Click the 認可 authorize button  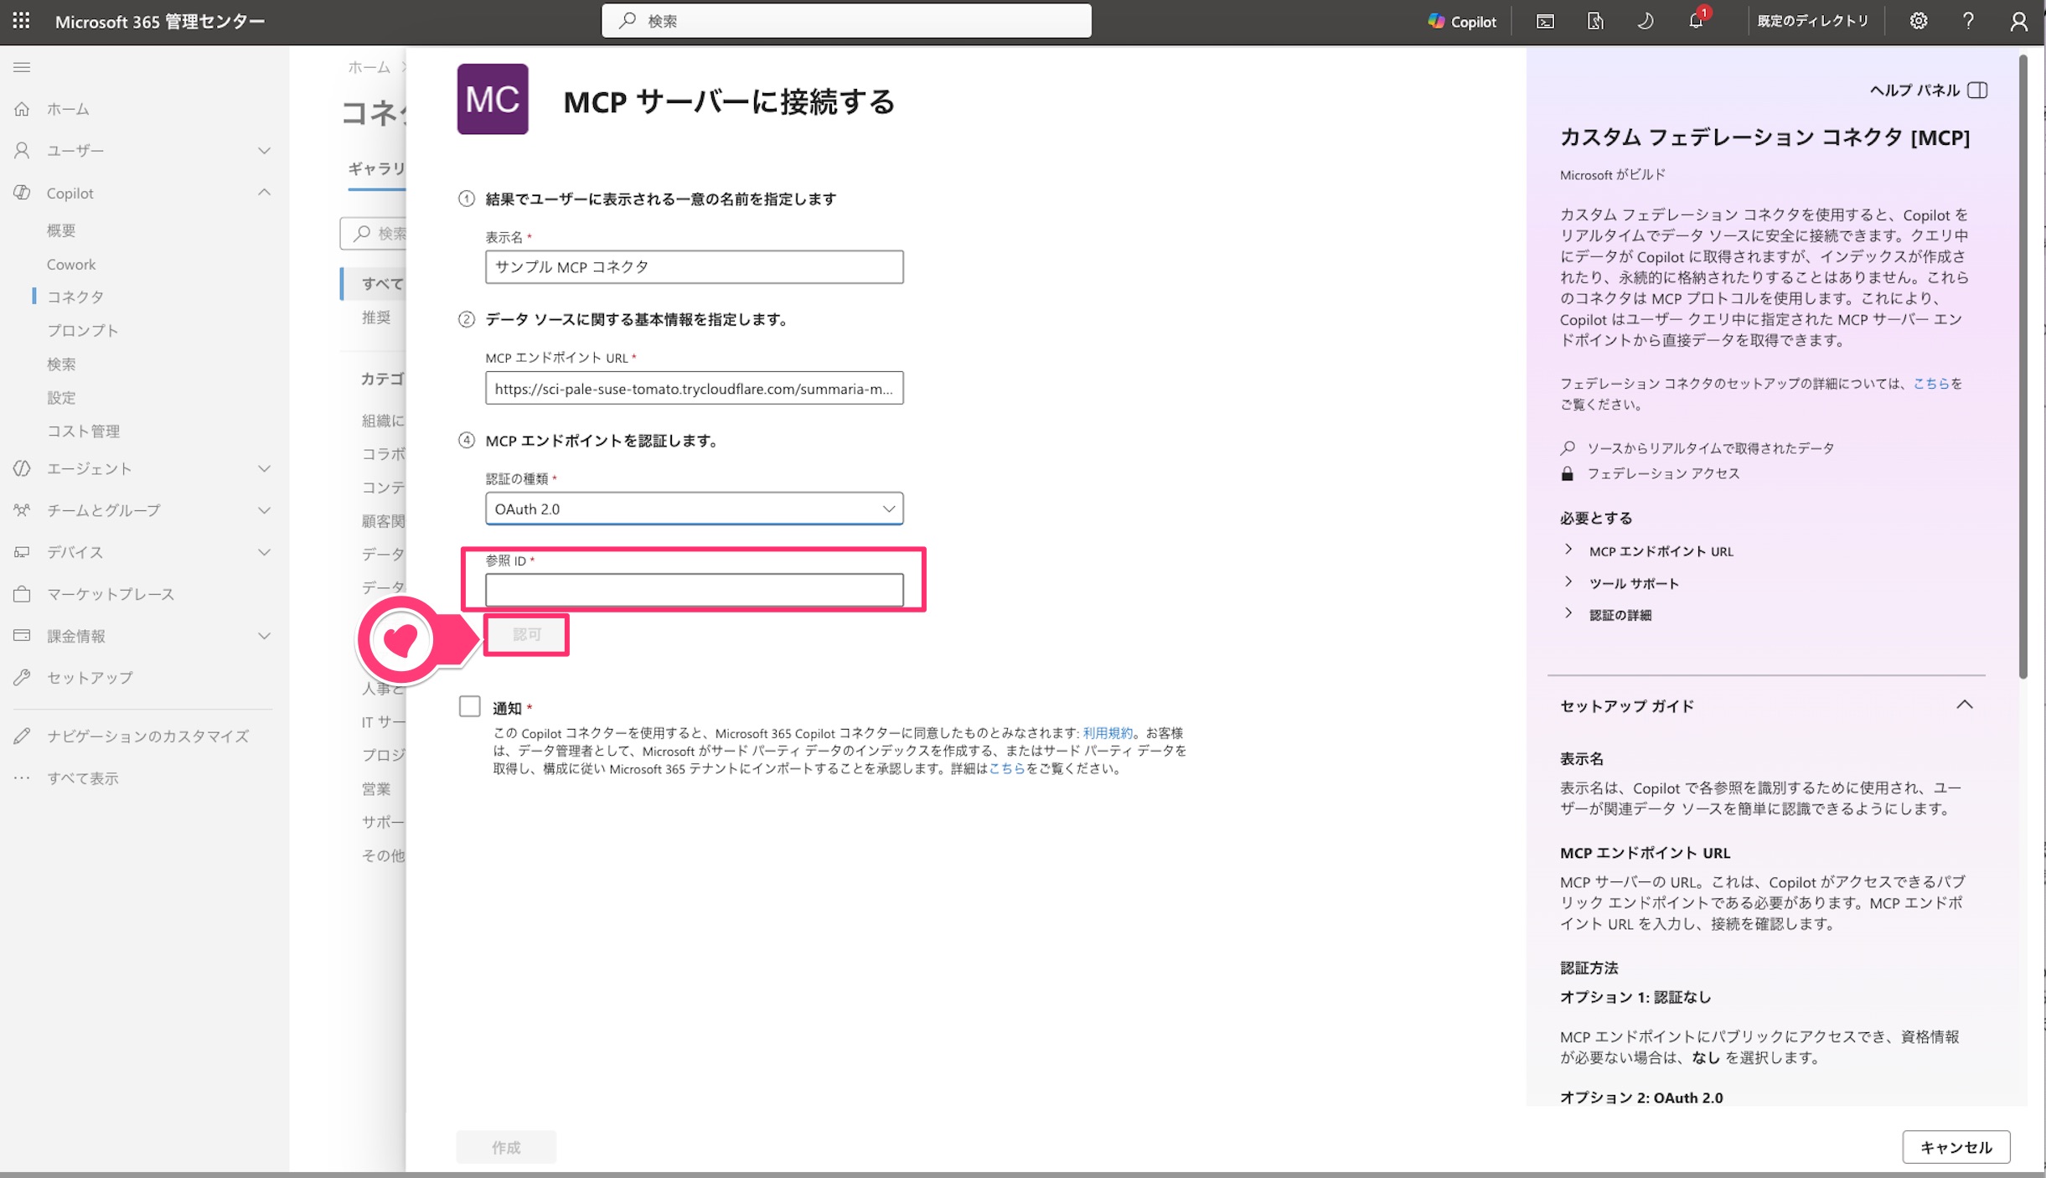pyautogui.click(x=527, y=634)
